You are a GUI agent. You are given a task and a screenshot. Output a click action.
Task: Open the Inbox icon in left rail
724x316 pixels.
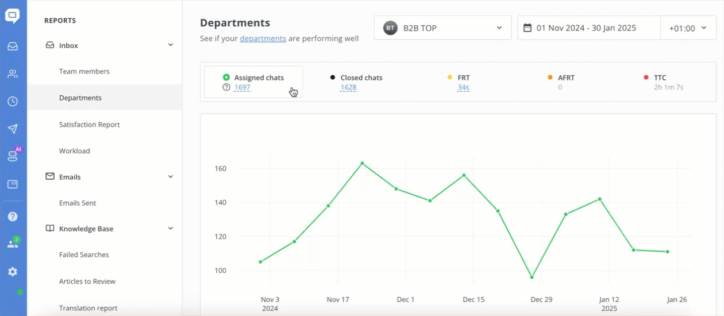(13, 47)
